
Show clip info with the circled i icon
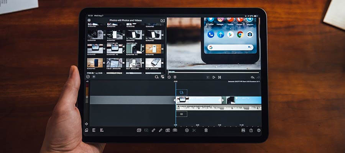click(169, 77)
